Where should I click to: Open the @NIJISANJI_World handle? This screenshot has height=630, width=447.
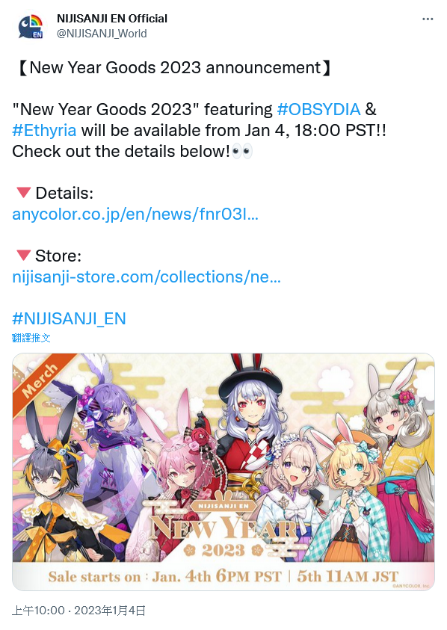102,34
